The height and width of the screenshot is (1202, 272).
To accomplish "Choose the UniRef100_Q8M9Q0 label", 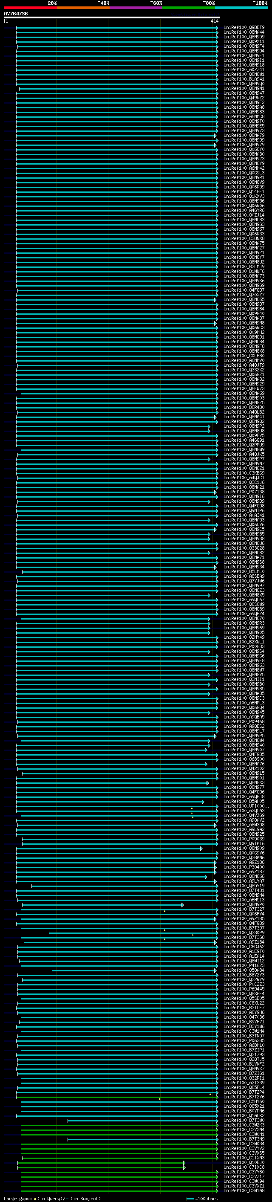I will (244, 84).
